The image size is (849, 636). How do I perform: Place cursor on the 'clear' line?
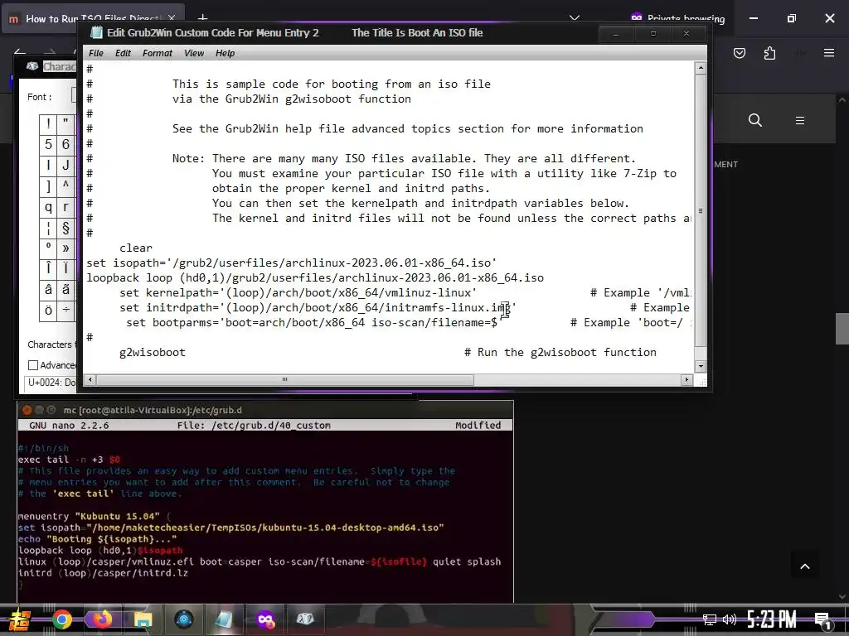pyautogui.click(x=136, y=248)
